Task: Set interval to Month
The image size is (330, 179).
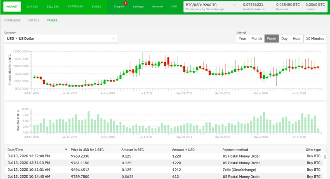Action: (257, 39)
